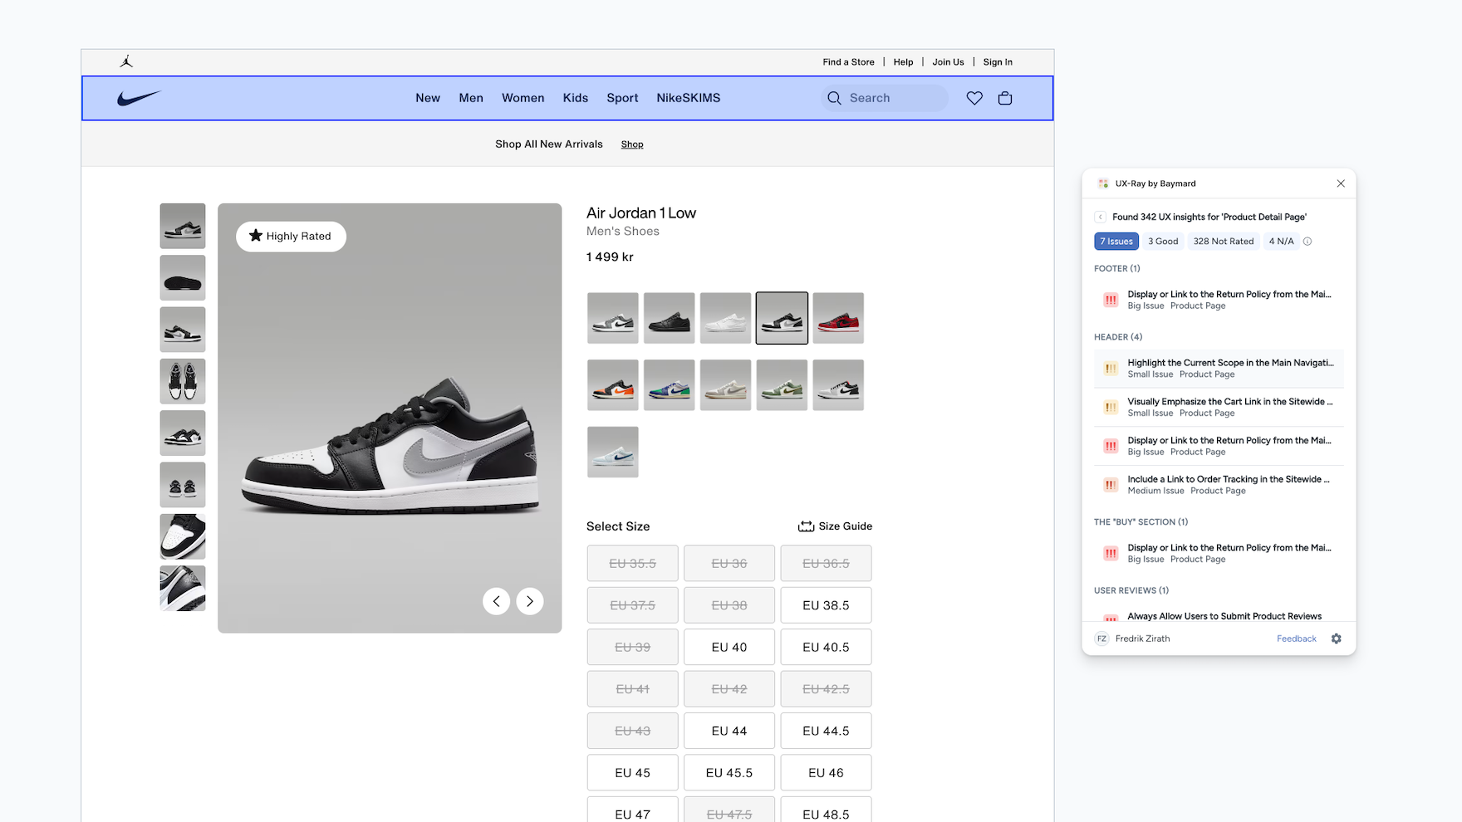The image size is (1462, 822).
Task: Select the 4 N/A filter tab
Action: (x=1281, y=242)
